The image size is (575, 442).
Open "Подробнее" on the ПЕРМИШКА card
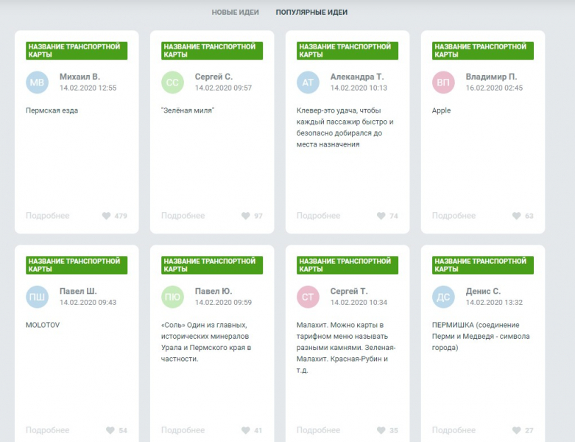454,430
